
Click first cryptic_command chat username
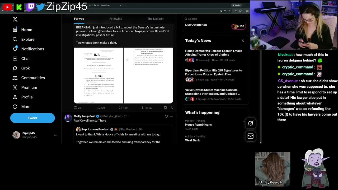(297, 67)
